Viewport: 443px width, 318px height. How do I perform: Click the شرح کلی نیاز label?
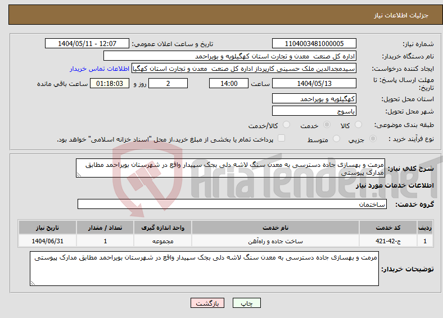[x=410, y=169]
